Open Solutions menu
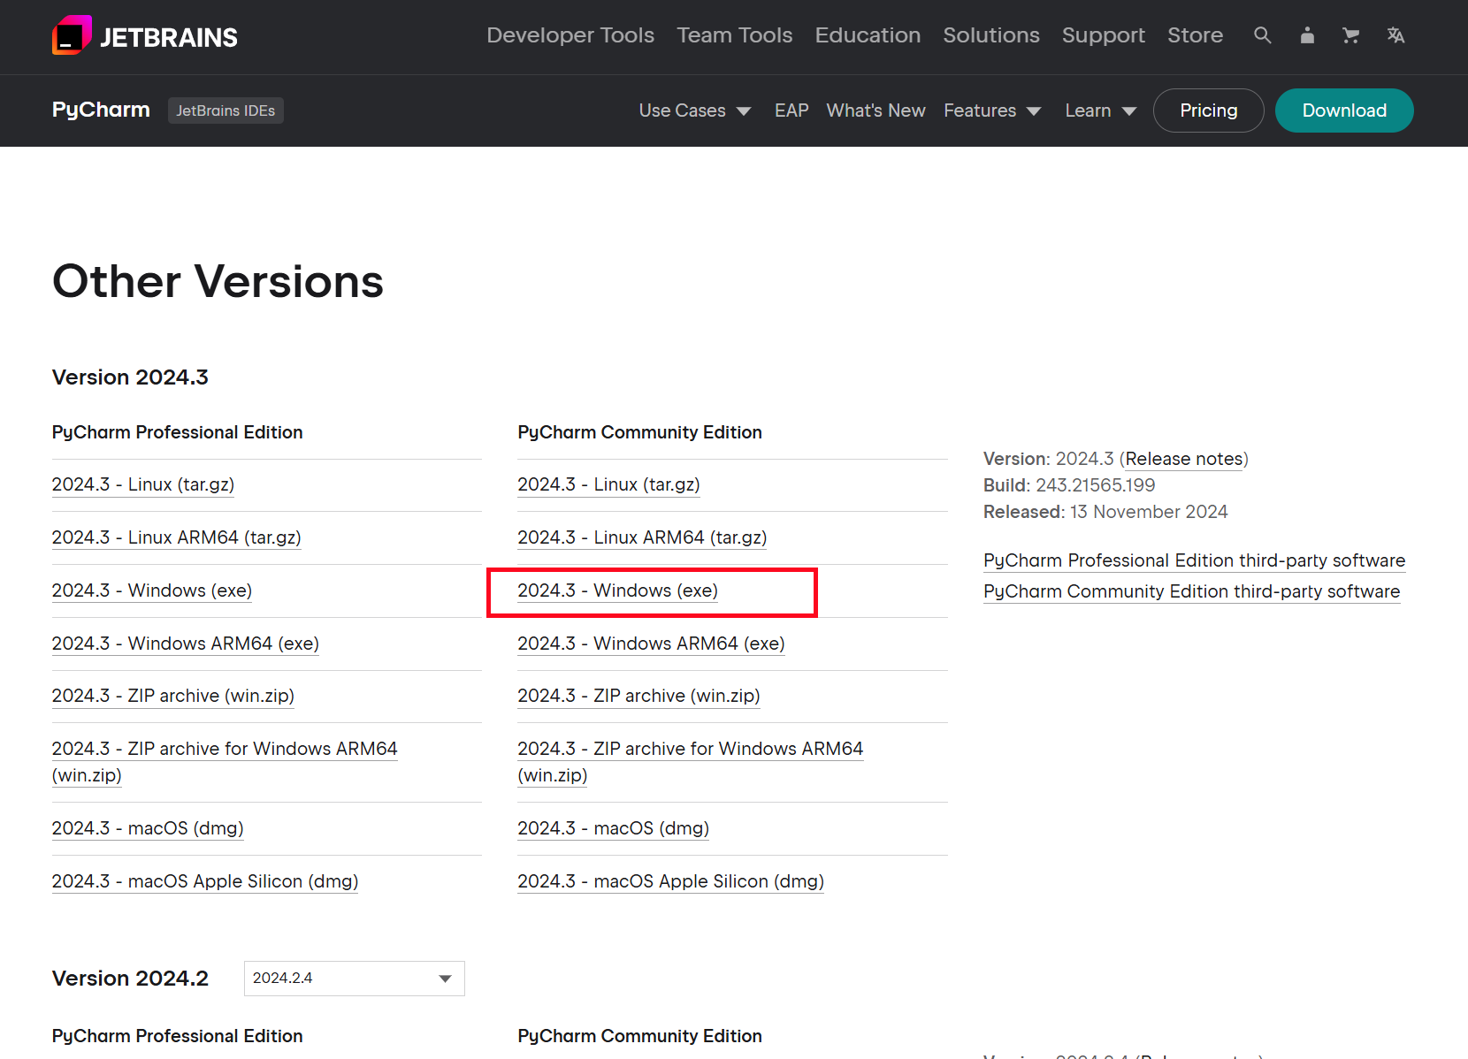Image resolution: width=1468 pixels, height=1059 pixels. pyautogui.click(x=991, y=35)
